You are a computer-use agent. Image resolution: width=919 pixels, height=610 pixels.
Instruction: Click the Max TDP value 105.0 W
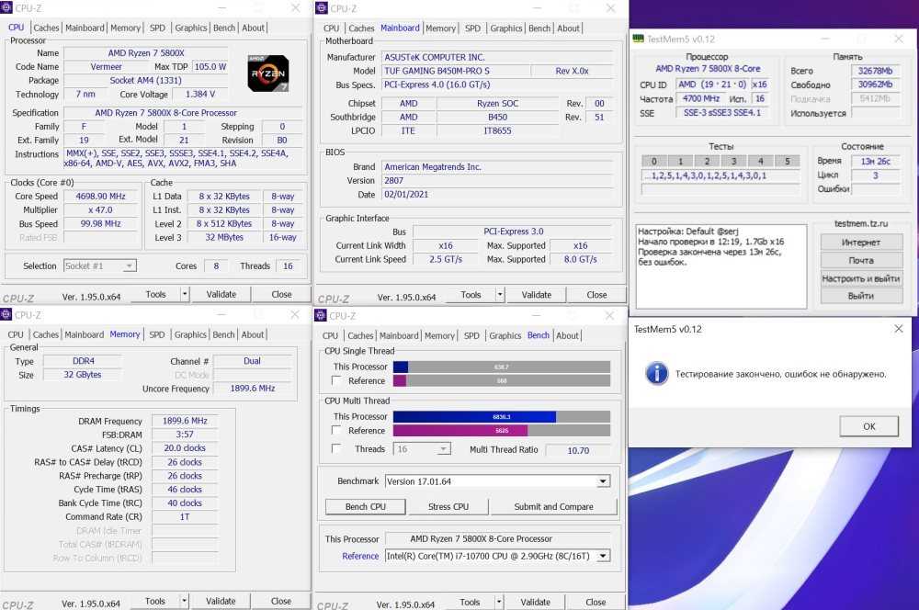[210, 67]
